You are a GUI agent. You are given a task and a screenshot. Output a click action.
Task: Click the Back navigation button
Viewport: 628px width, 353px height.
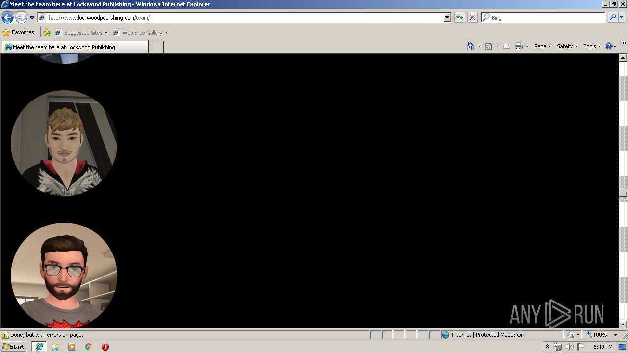coord(7,18)
